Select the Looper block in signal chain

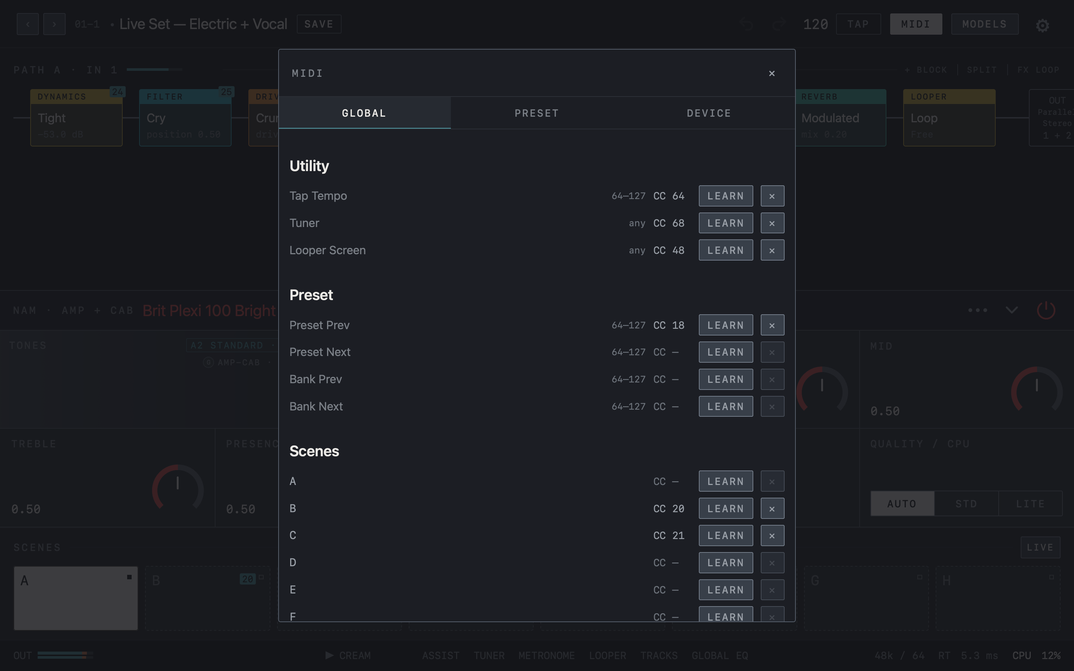(x=949, y=117)
